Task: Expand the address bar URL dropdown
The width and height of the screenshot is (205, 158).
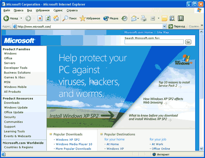Action: pos(164,27)
